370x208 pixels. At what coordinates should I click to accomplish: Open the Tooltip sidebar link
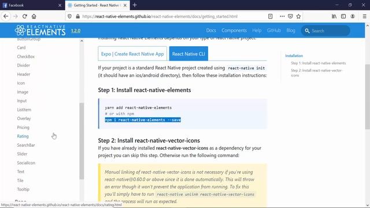click(x=23, y=189)
